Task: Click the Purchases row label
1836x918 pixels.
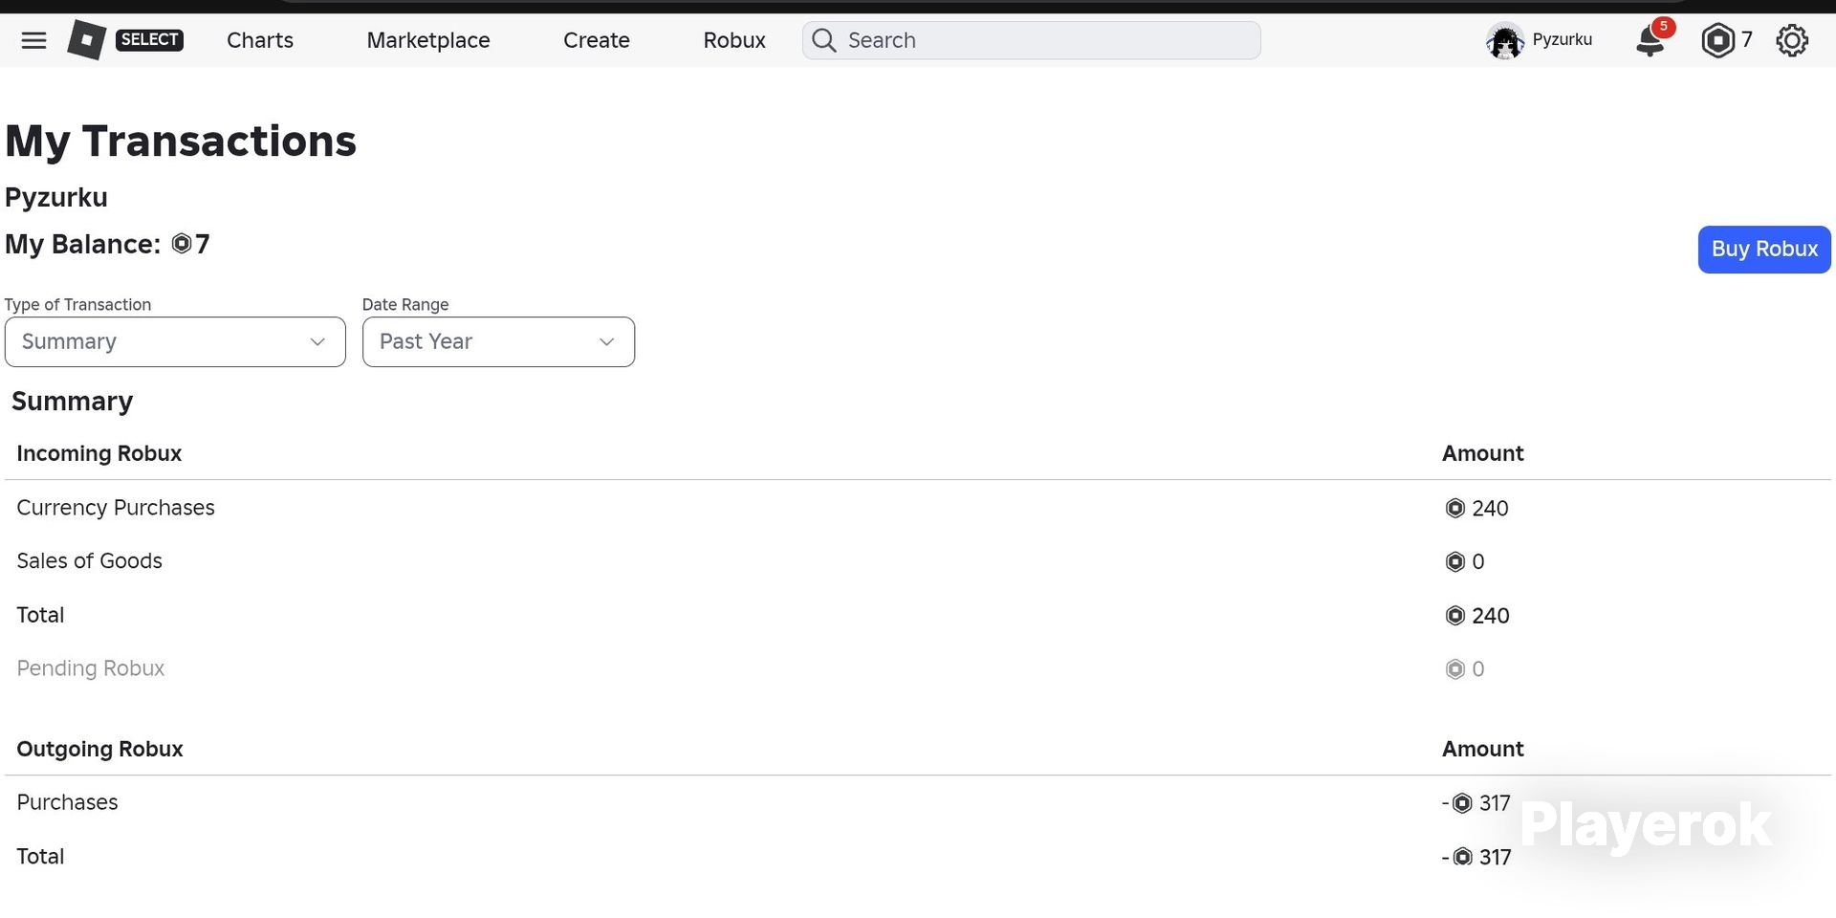Action: pos(67,802)
